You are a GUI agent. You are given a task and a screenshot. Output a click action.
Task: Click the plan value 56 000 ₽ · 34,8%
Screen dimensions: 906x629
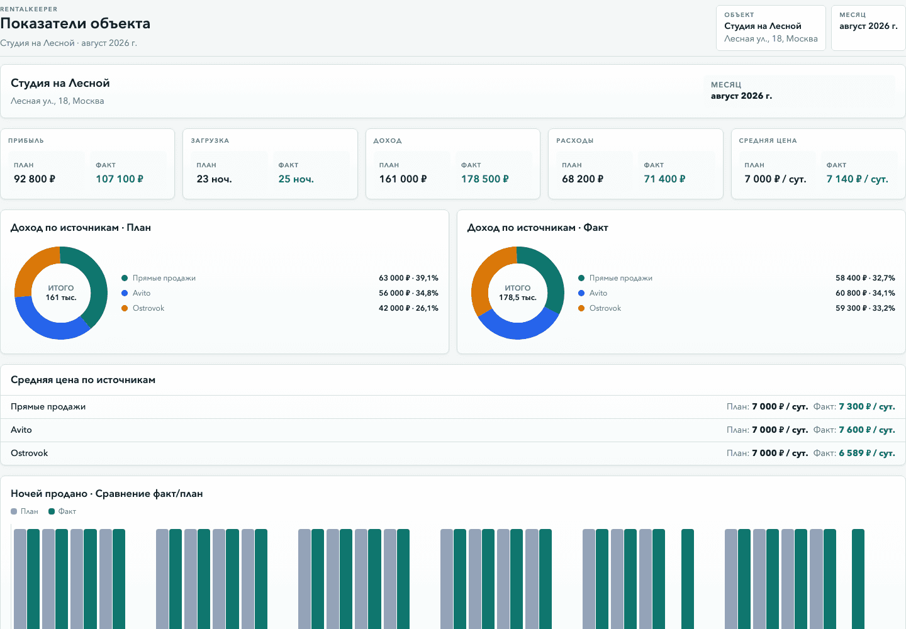(408, 293)
